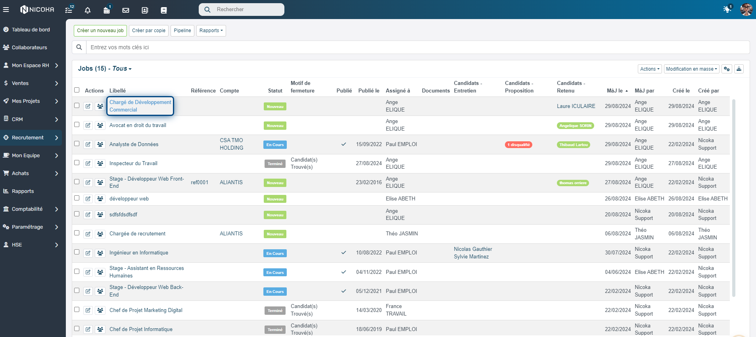The image size is (756, 337).
Task: Open Rapports in the sidebar
Action: (31, 191)
